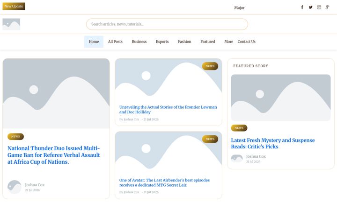
Task: Click 21 Jul 2026 date in Featured Story
Action: click(x=253, y=162)
